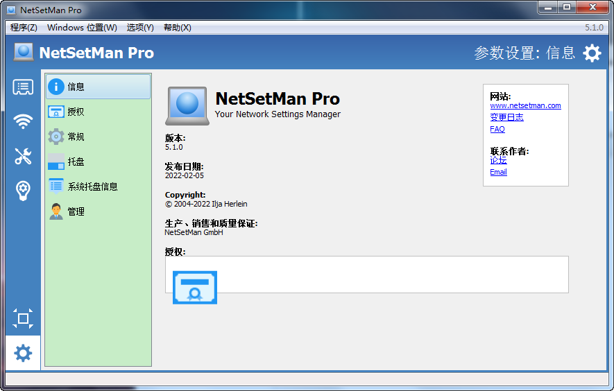
Task: Click the release date 2022-02-05 text
Action: point(185,175)
